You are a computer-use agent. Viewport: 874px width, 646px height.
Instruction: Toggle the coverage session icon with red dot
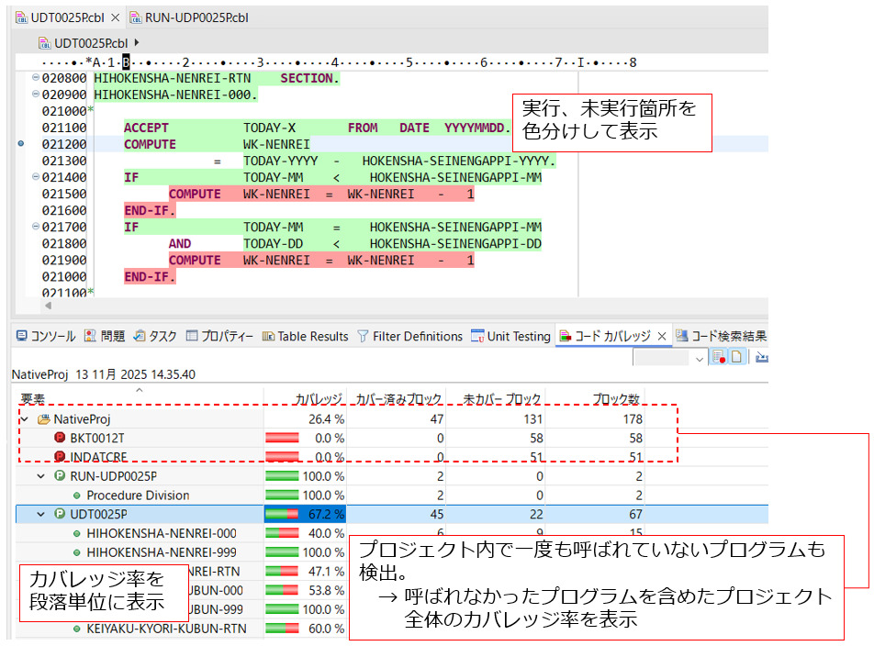[x=717, y=356]
